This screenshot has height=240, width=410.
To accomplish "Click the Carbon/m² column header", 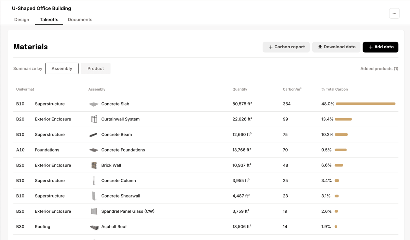I will (x=292, y=89).
